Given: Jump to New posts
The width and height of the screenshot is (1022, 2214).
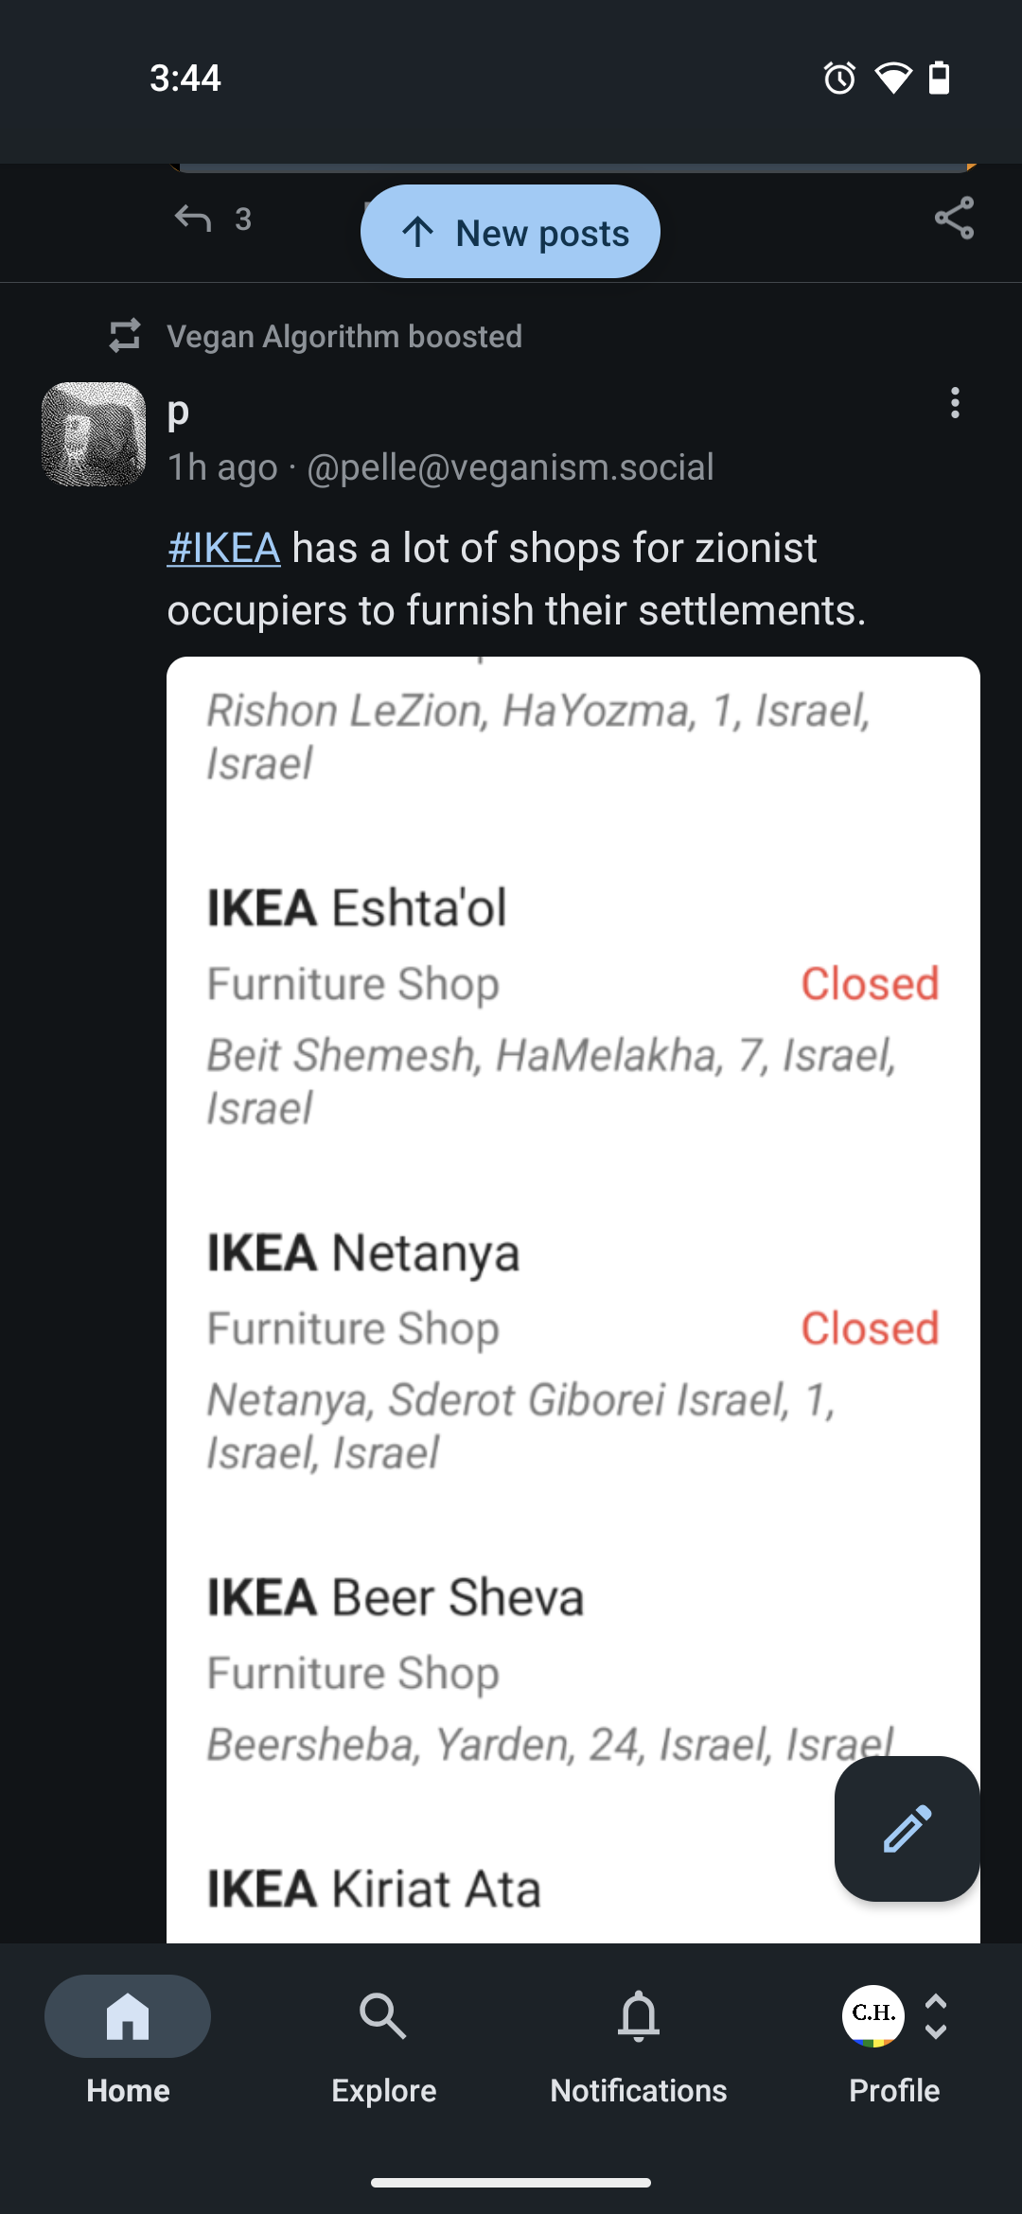Looking at the screenshot, I should [x=510, y=232].
